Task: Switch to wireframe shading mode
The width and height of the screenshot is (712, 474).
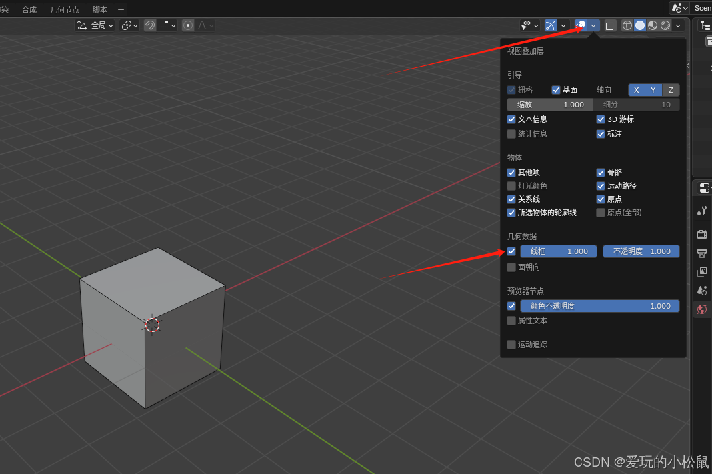Action: point(627,25)
